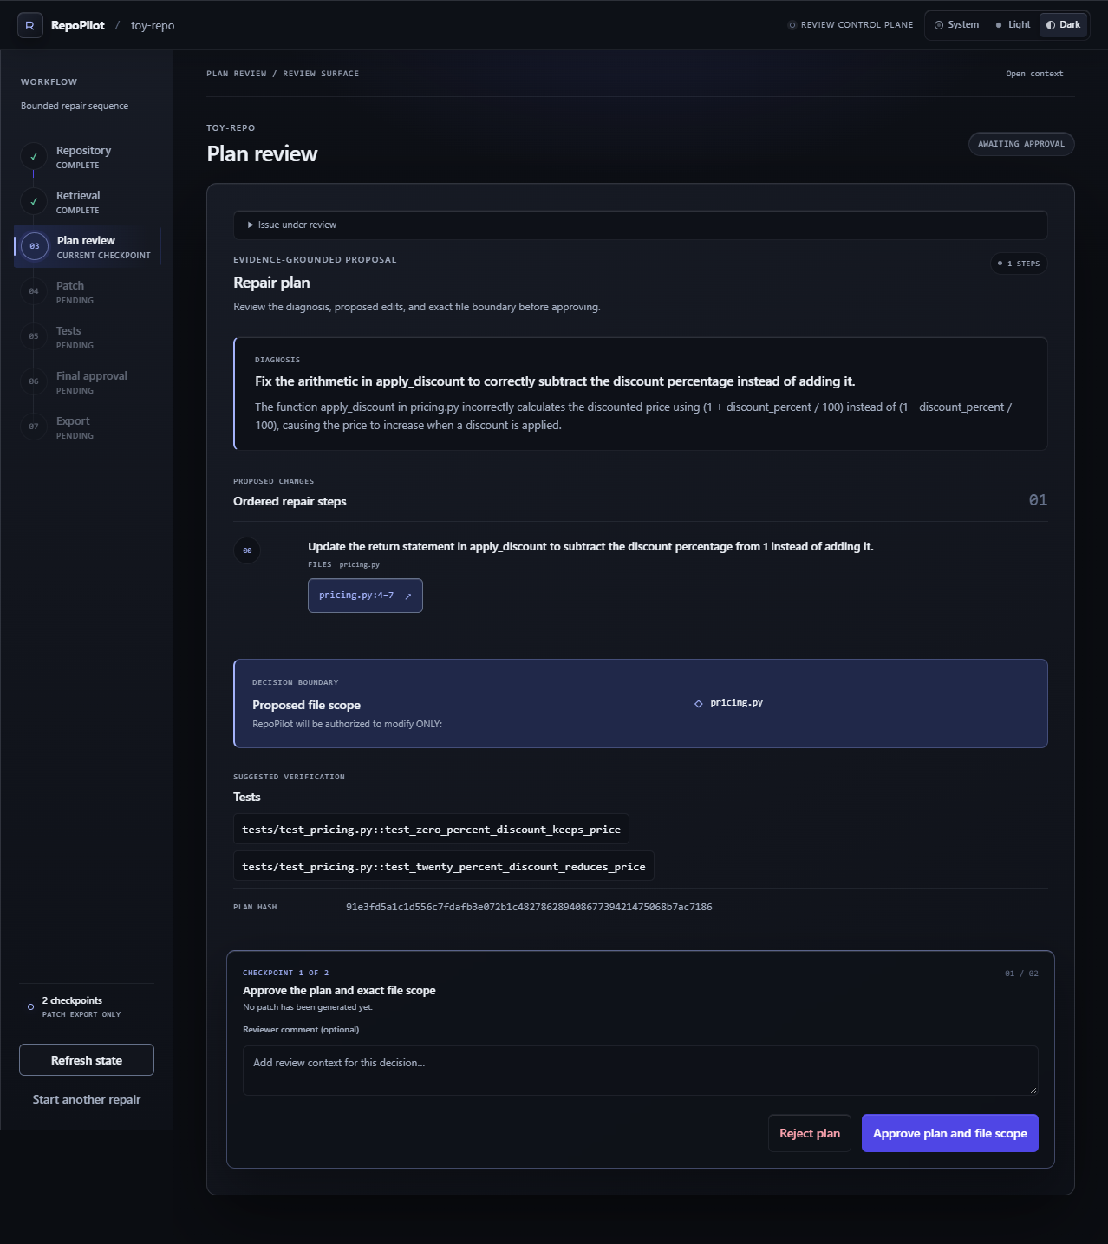
Task: Click the test_twenty_percent_discount_reduces_price test entry
Action: point(444,867)
